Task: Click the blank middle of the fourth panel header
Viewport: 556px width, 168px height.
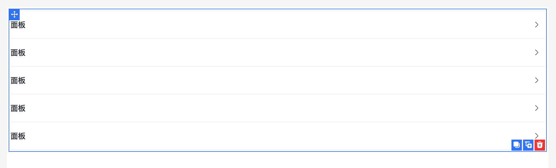Action: click(x=278, y=108)
